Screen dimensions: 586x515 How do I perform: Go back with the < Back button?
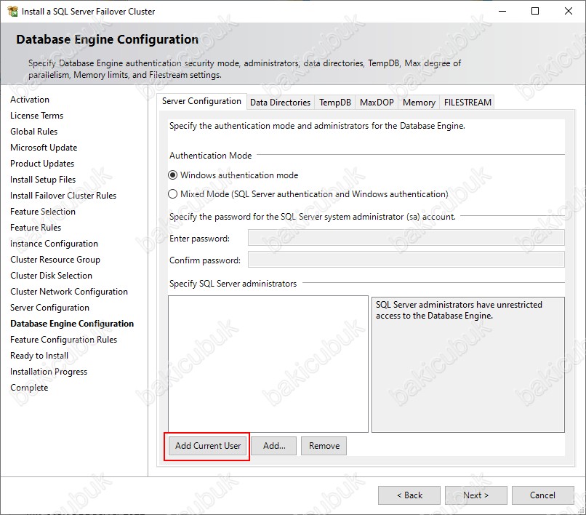coord(409,495)
